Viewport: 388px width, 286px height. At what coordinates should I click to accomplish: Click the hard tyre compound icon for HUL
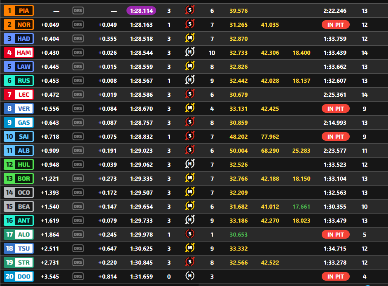click(190, 165)
